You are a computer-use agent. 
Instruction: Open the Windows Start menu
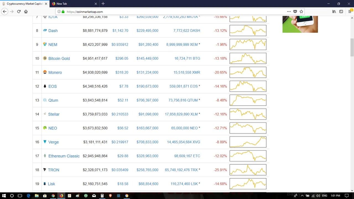(4, 196)
